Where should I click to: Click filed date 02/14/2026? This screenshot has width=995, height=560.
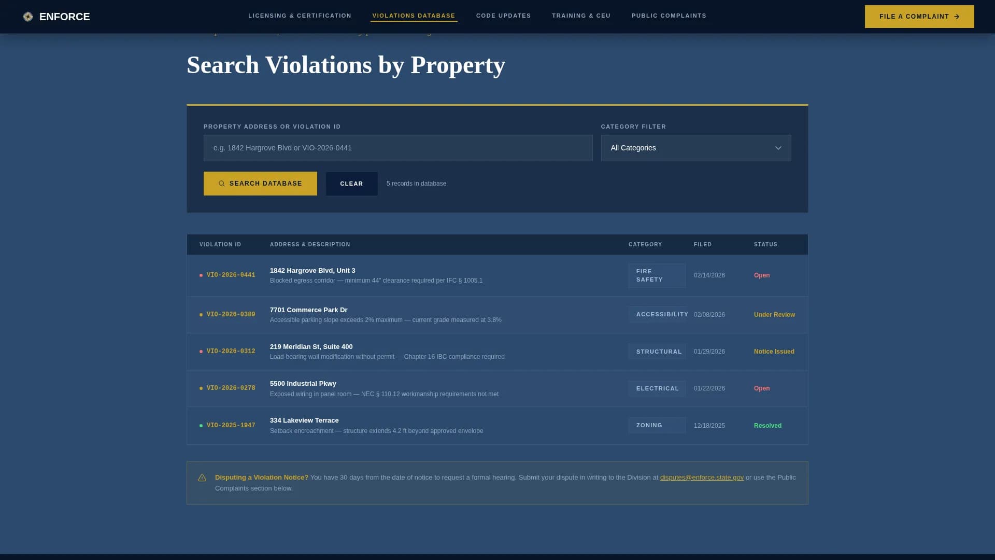pyautogui.click(x=709, y=275)
